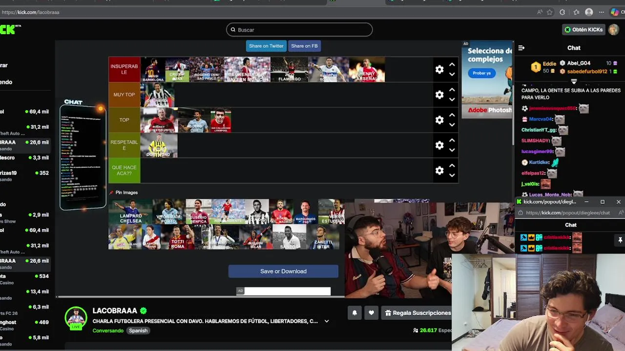This screenshot has width=625, height=351.
Task: Select Henry Arsenal image
Action: pos(367,70)
